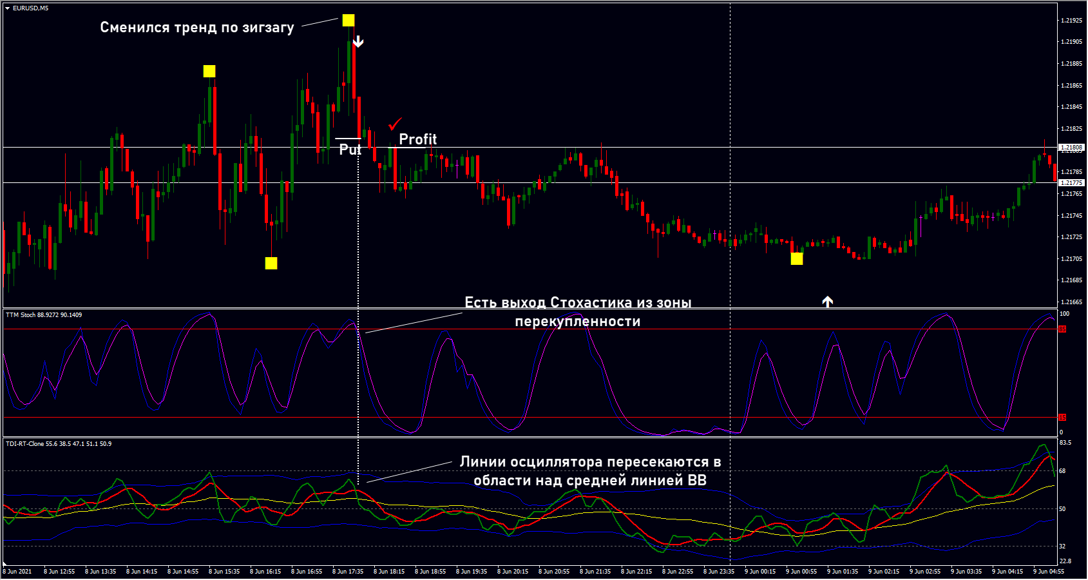Click the red checkmark above Profit

(x=395, y=124)
